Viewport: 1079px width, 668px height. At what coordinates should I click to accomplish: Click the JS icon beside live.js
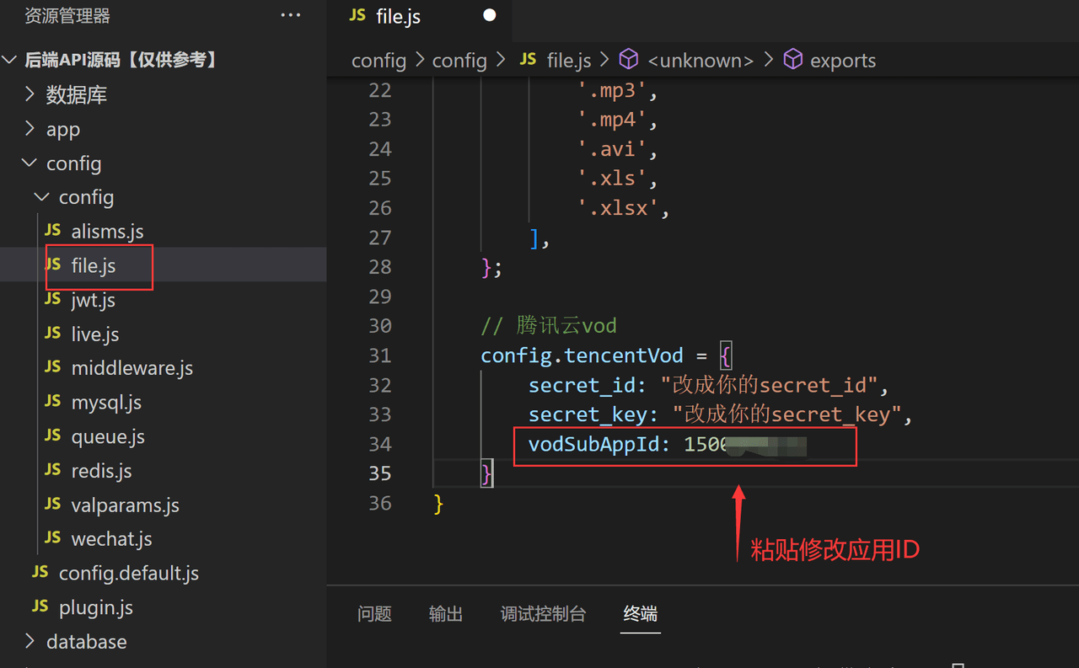[52, 333]
